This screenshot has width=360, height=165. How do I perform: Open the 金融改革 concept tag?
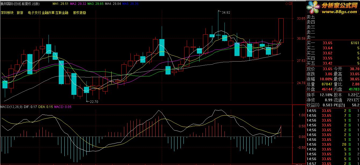pyautogui.click(x=48, y=13)
